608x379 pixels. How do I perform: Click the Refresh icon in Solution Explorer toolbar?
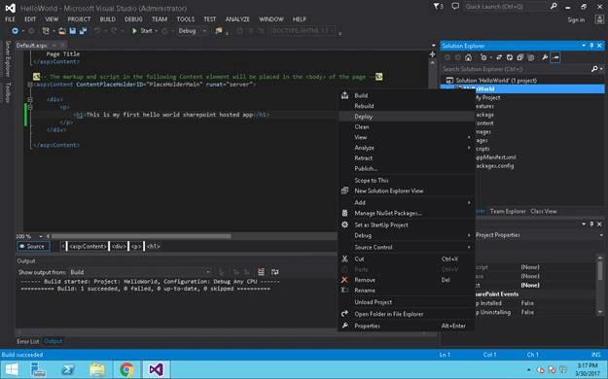(510, 57)
